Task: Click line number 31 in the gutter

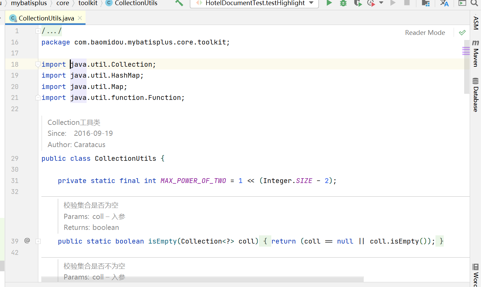Action: click(x=15, y=181)
